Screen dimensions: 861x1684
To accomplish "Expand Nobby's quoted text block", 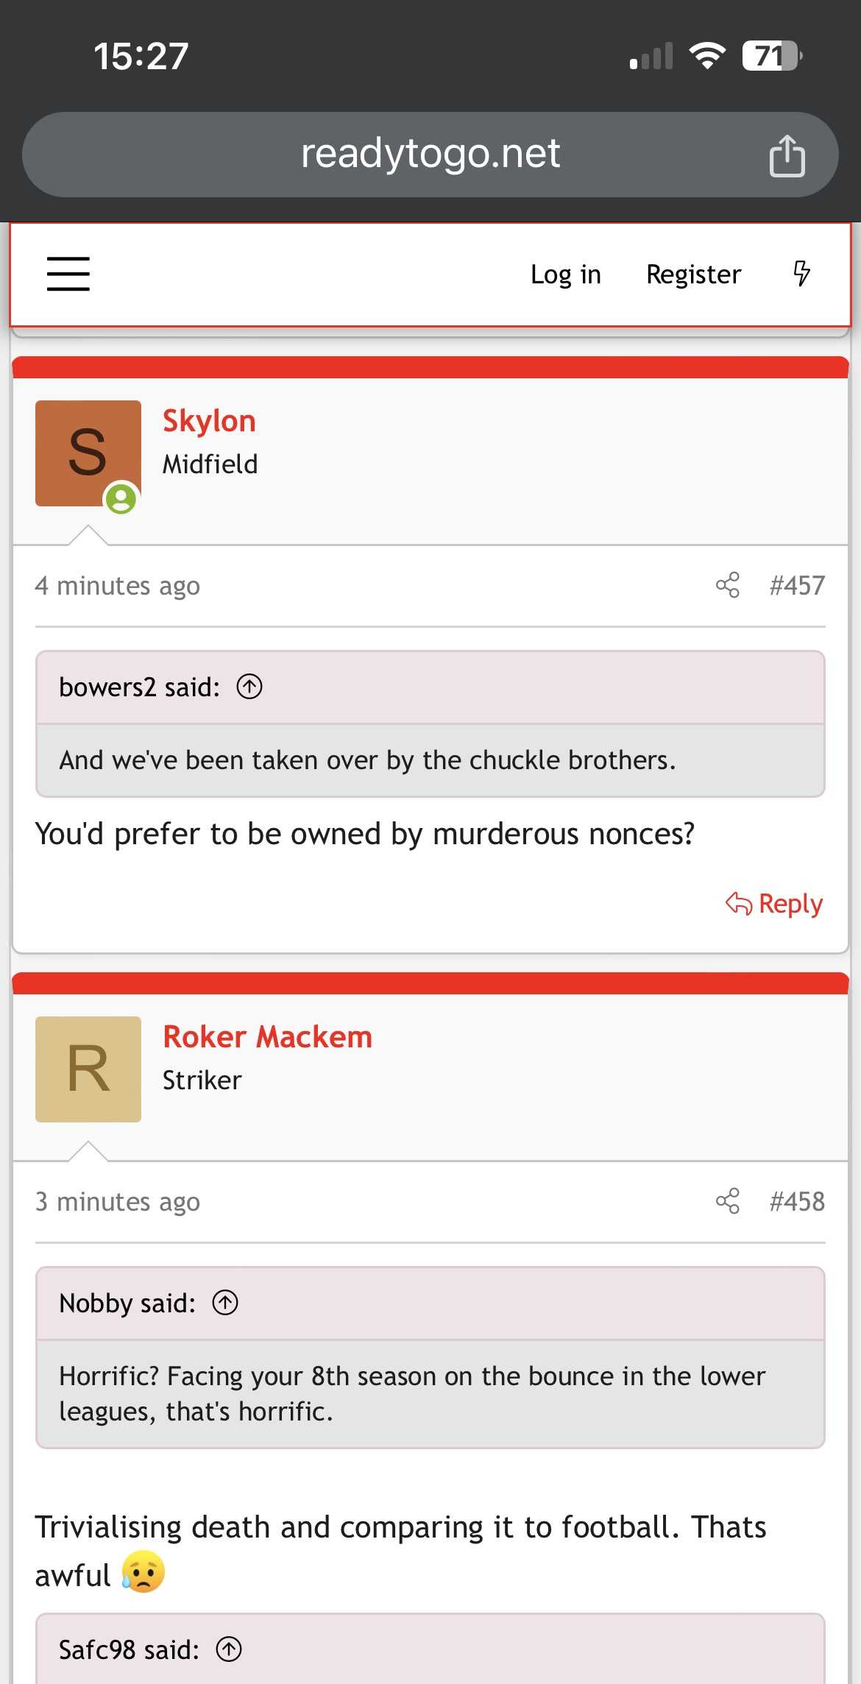I will [431, 1394].
